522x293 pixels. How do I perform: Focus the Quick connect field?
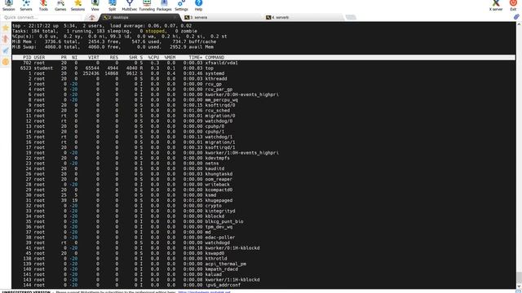[42, 17]
